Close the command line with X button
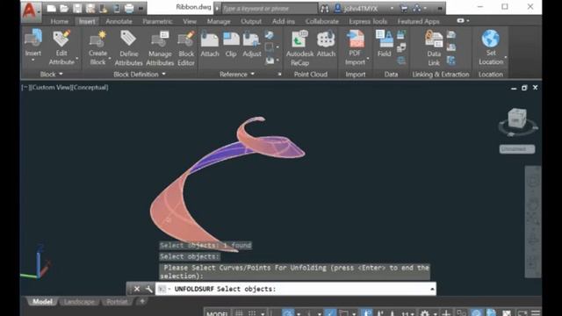 coord(137,289)
